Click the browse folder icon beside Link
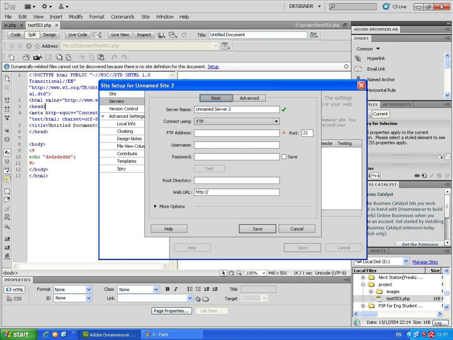The width and height of the screenshot is (453, 340). (x=205, y=299)
